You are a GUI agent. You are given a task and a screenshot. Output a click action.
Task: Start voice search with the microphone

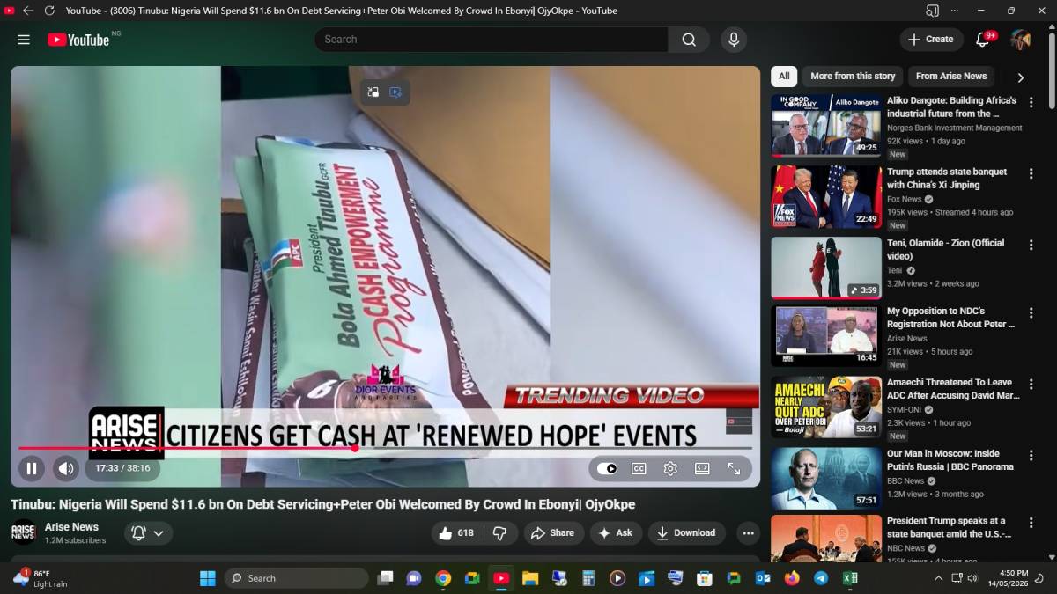733,40
